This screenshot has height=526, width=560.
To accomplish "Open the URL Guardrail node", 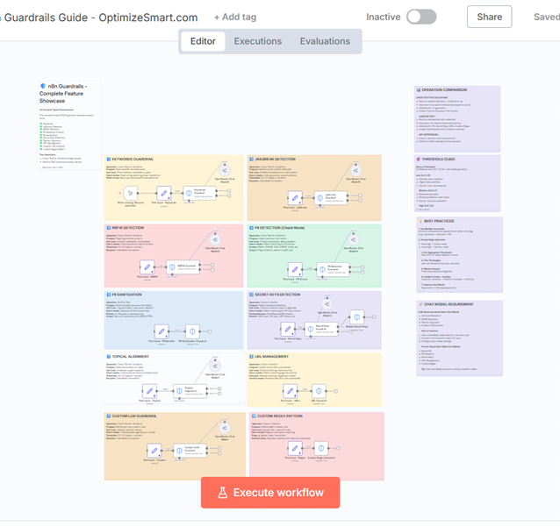I will pyautogui.click(x=319, y=391).
